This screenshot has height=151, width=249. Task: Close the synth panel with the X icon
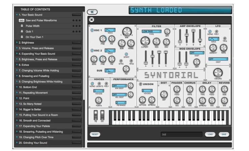click(91, 20)
